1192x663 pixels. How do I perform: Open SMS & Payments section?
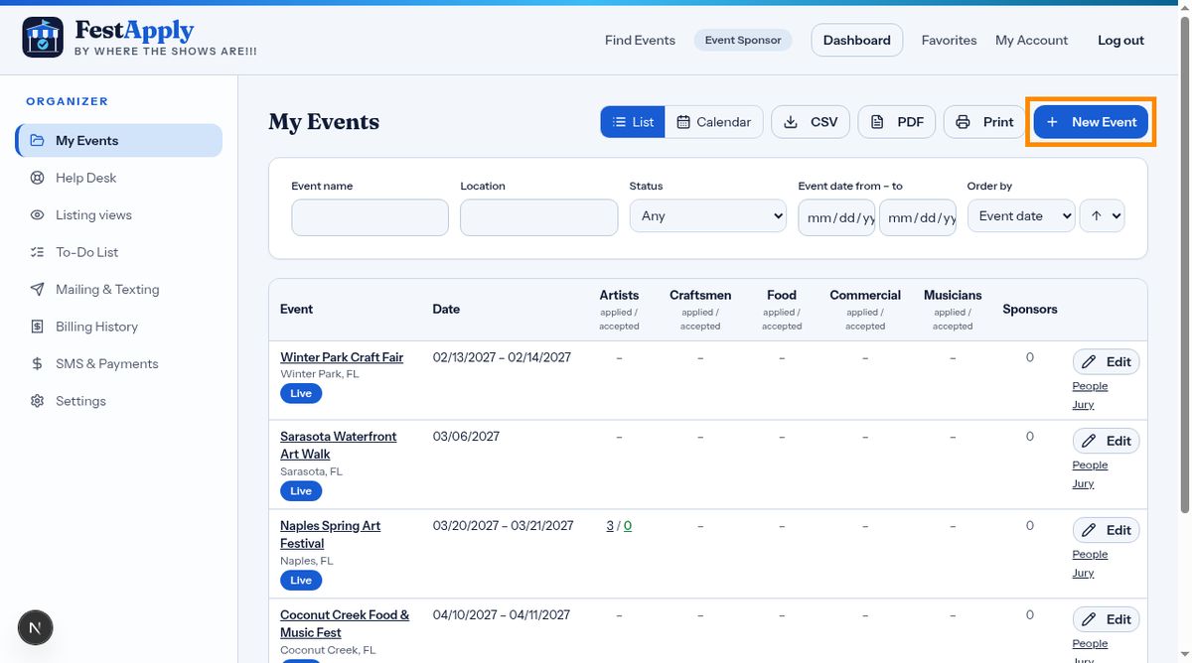coord(119,364)
